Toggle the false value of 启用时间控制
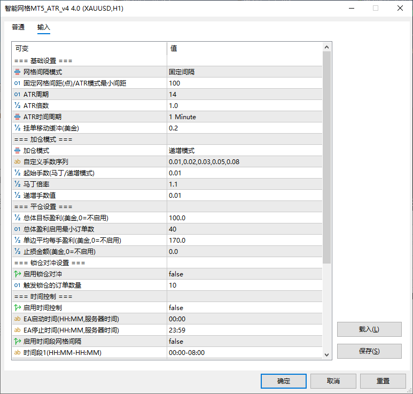Image resolution: width=413 pixels, height=394 pixels. 245,307
